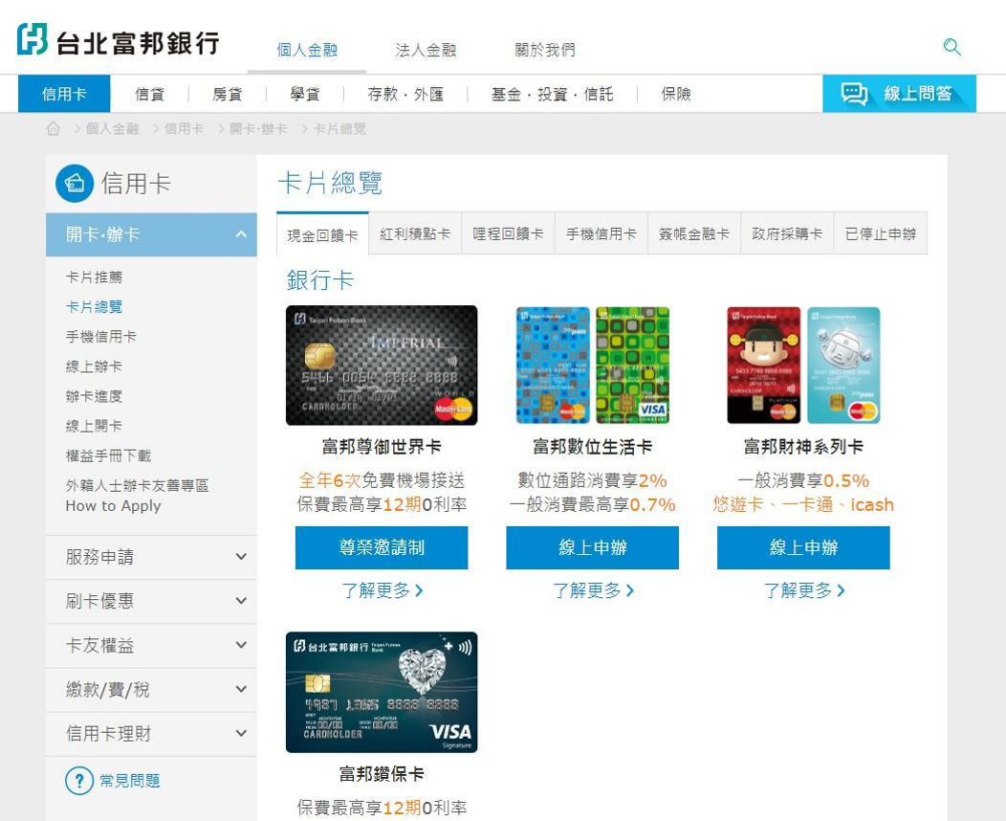Switch to the 哩程回饋卡 tab
Image resolution: width=1006 pixels, height=821 pixels.
tap(508, 233)
